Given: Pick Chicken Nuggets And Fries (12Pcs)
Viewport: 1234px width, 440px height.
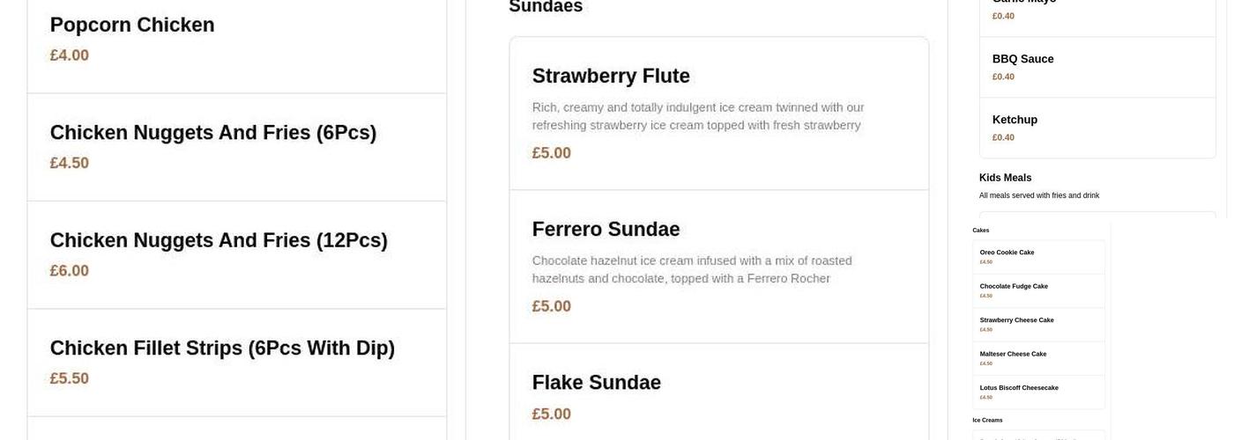Looking at the screenshot, I should click(x=219, y=240).
